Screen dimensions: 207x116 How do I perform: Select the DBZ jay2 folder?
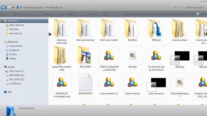(x=156, y=30)
